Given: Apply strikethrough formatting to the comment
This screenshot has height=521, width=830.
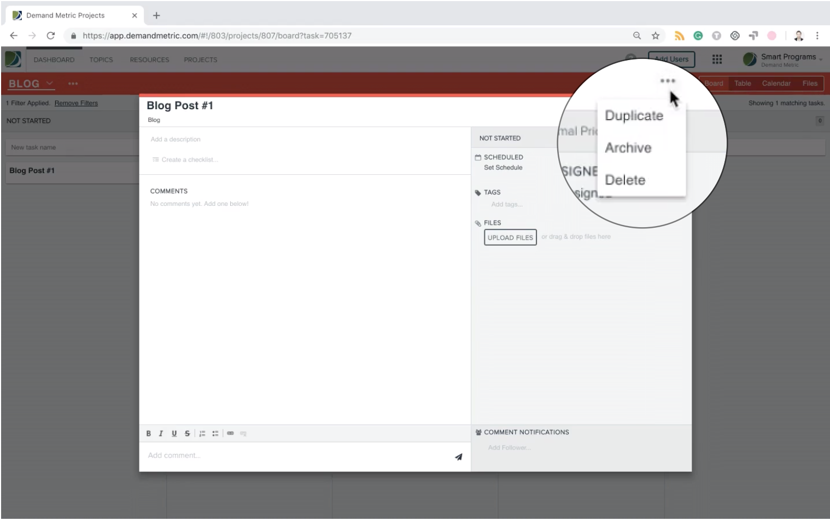Looking at the screenshot, I should click(187, 434).
